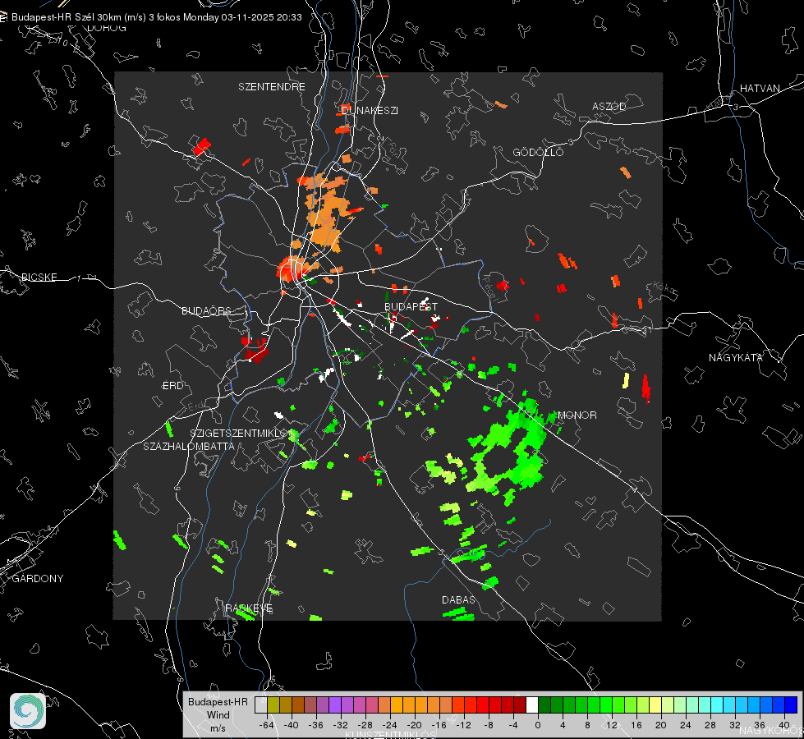Screen dimensions: 804x739
Task: Click the 28 legend scale value
Action: [x=710, y=725]
